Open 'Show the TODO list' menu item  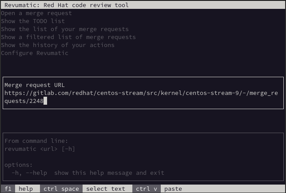[33, 21]
